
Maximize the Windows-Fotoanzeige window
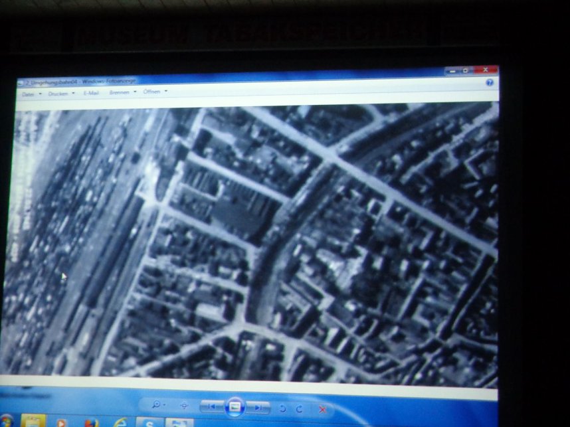(x=466, y=70)
